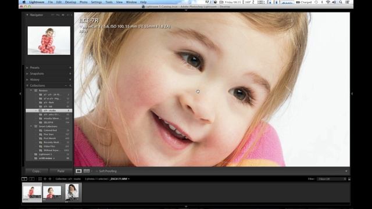This screenshot has width=372, height=209.
Task: Click the Paste button
Action: [60, 171]
